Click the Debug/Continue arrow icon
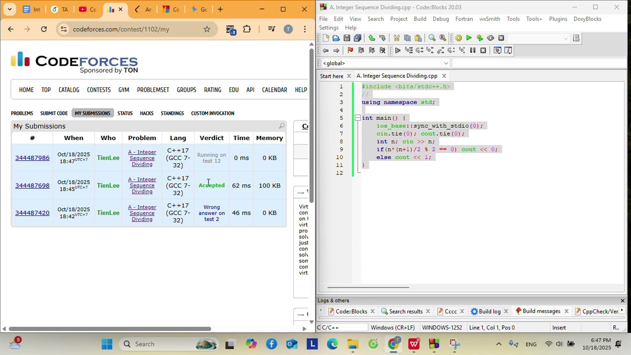Screen dimensions: 631x355 coord(397,50)
